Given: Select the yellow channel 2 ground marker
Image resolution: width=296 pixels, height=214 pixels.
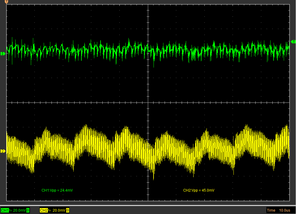Looking at the screenshot, I should click(x=3, y=151).
